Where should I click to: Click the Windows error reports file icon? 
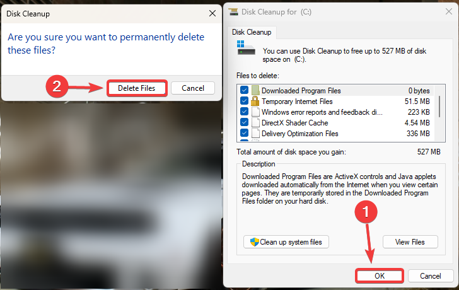pyautogui.click(x=255, y=112)
